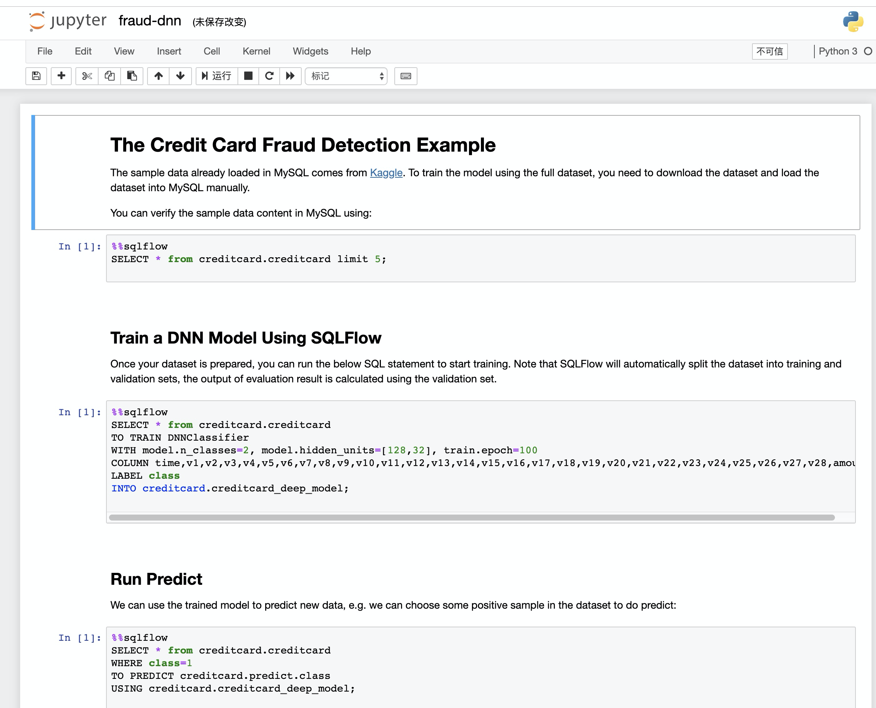This screenshot has height=708, width=876.
Task: Cut selected cell with scissors icon
Action: click(87, 76)
